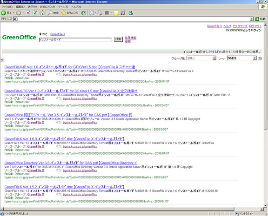Click the Back arrow toolbar icon
268x216 pixels.
pyautogui.click(x=3, y=13)
